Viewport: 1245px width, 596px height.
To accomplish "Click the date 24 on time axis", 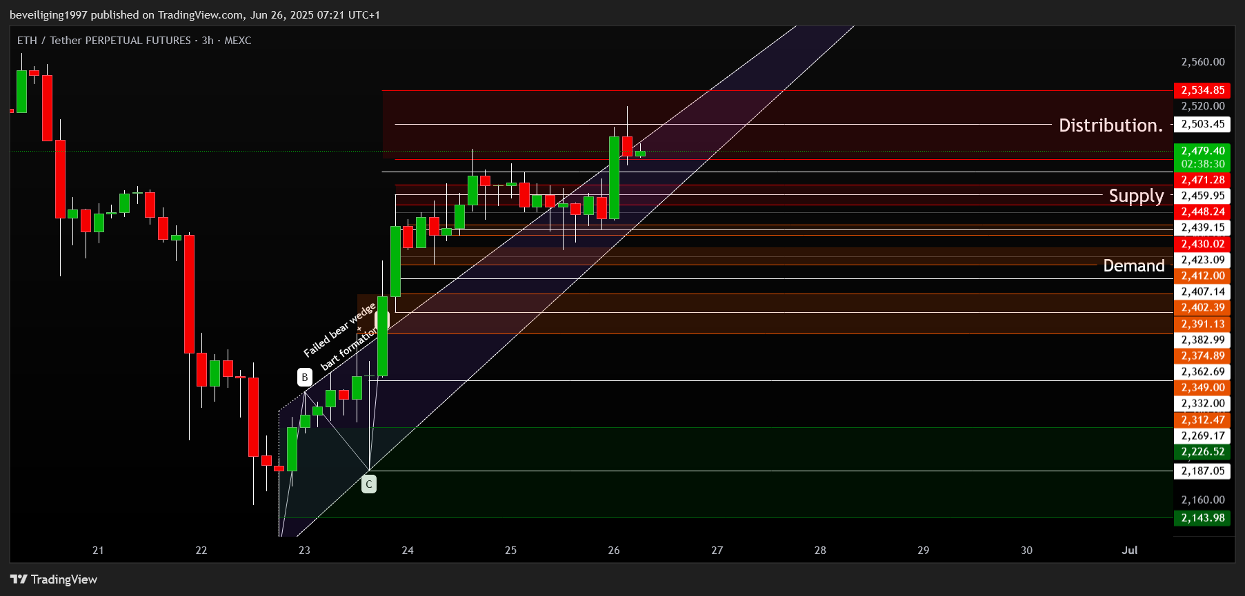I will tap(408, 551).
